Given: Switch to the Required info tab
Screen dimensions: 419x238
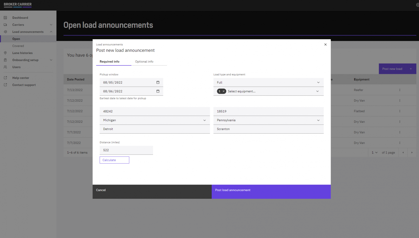Looking at the screenshot, I should [x=113, y=62].
